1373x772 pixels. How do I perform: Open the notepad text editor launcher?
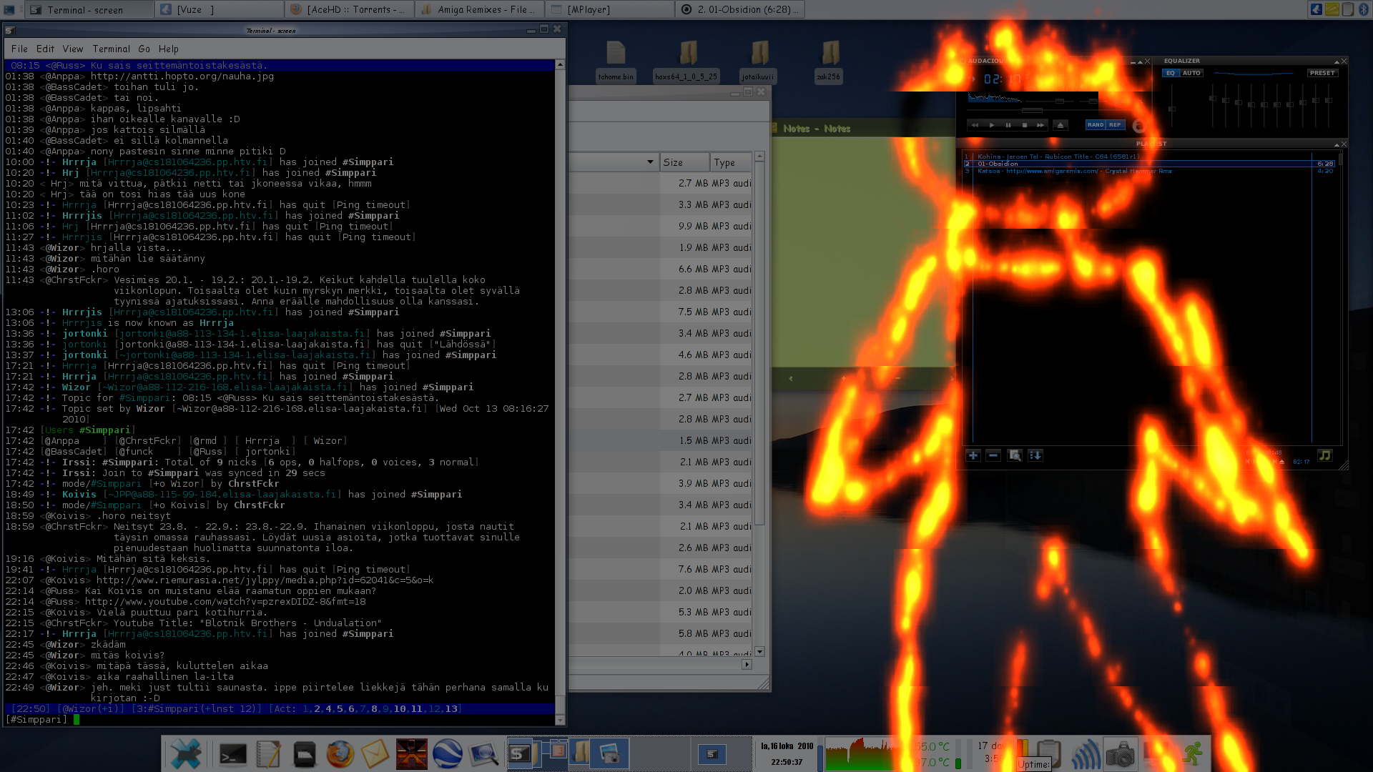pyautogui.click(x=269, y=753)
